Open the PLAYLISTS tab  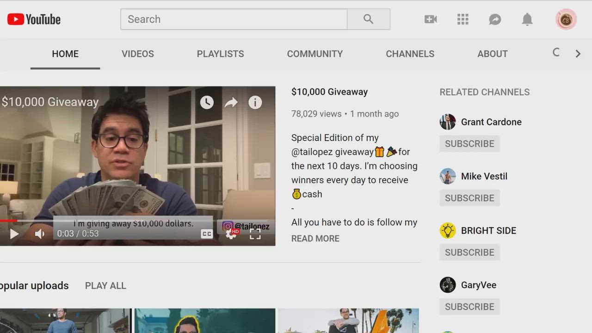click(x=220, y=54)
